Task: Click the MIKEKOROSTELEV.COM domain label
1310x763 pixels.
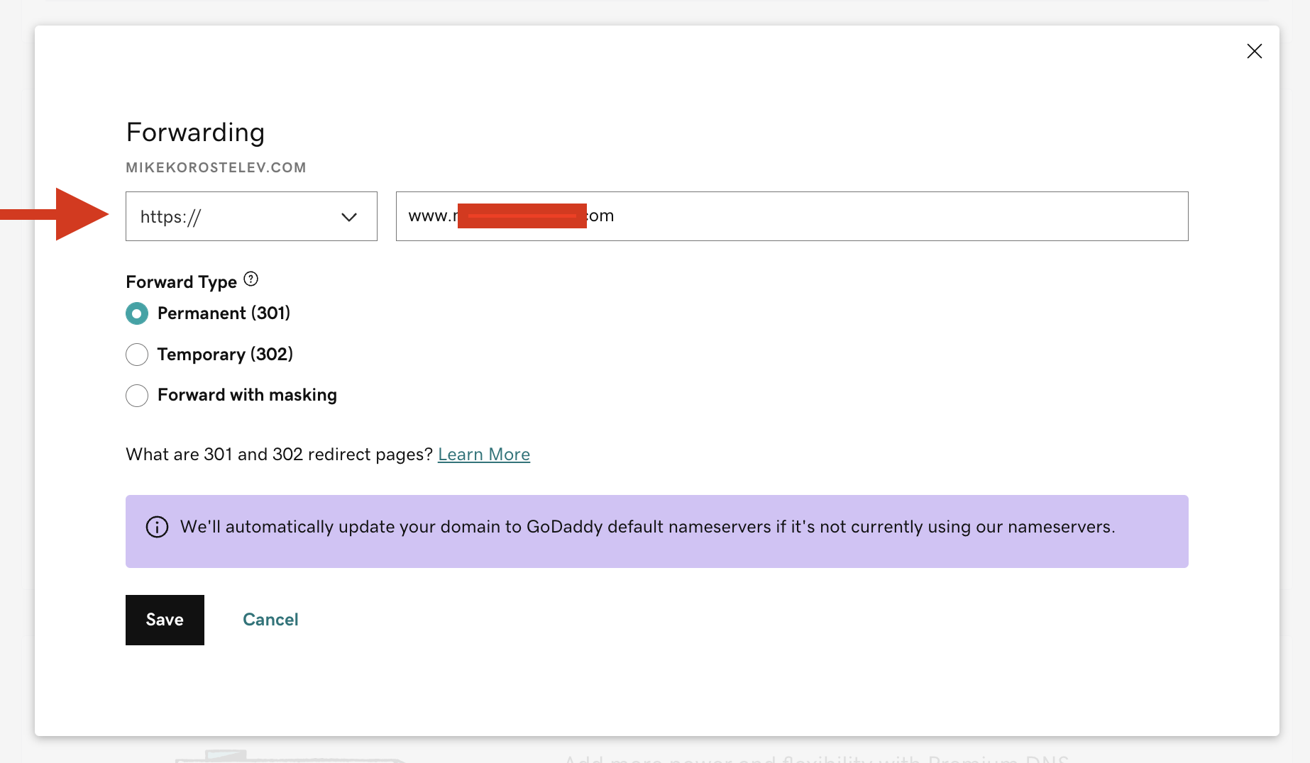Action: pos(216,168)
